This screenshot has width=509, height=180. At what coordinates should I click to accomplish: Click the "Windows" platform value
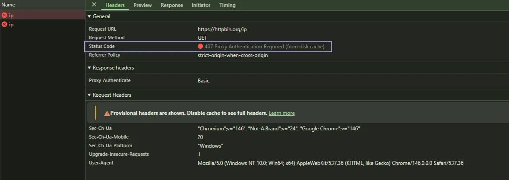[210, 145]
